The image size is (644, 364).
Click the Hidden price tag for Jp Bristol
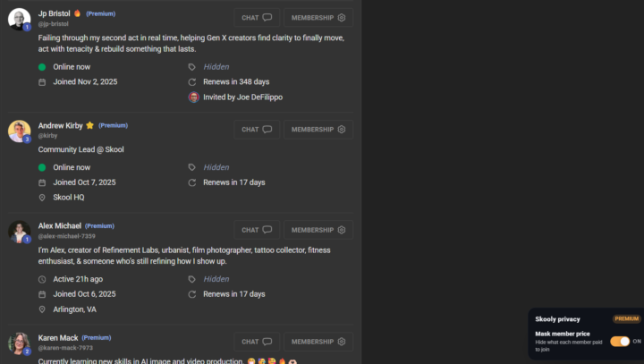(216, 67)
